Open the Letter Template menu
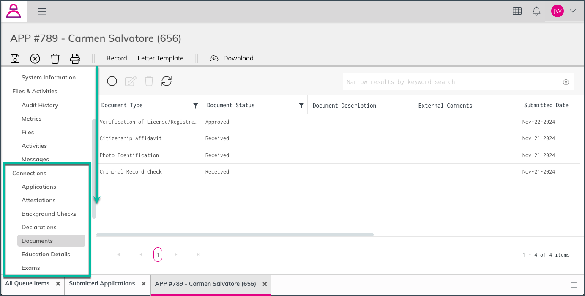585x296 pixels. tap(161, 58)
